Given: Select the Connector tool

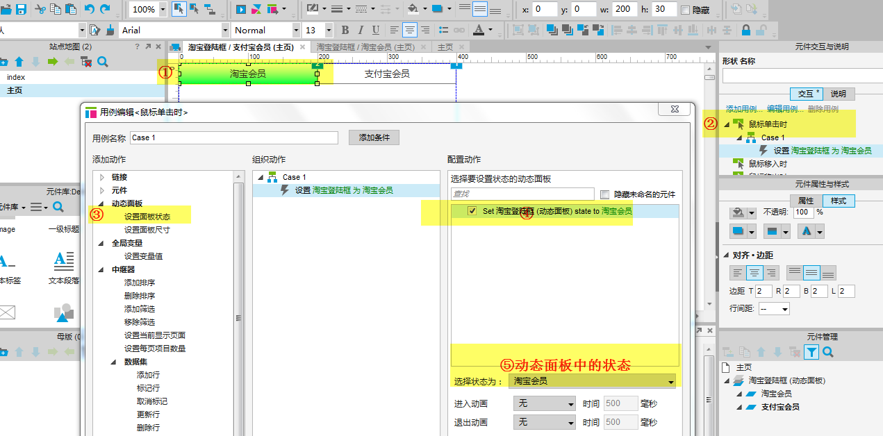Looking at the screenshot, I should pos(211,9).
